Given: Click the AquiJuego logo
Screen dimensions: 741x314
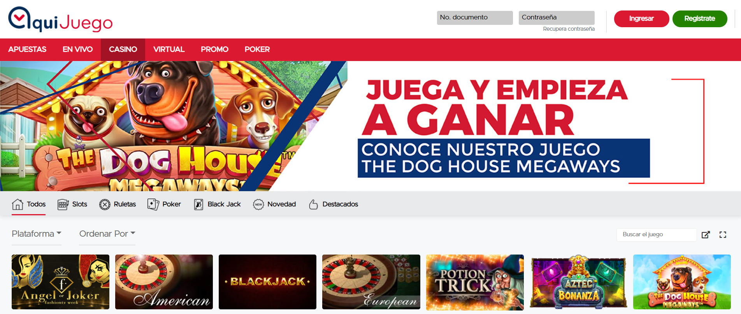Looking at the screenshot, I should pos(60,19).
